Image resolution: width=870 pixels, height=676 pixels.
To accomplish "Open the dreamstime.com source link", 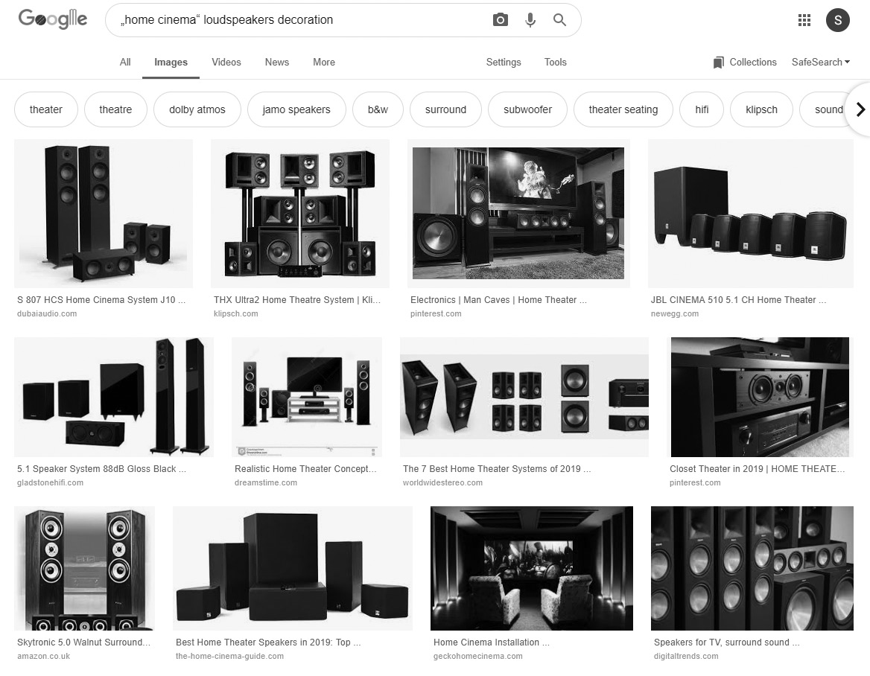I will (266, 483).
